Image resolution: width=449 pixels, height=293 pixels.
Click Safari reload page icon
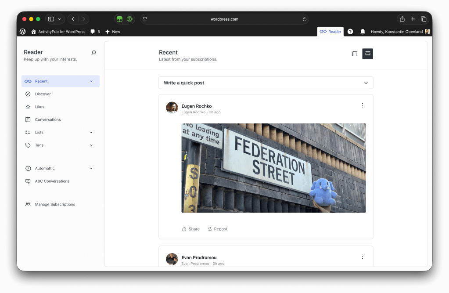coord(305,19)
